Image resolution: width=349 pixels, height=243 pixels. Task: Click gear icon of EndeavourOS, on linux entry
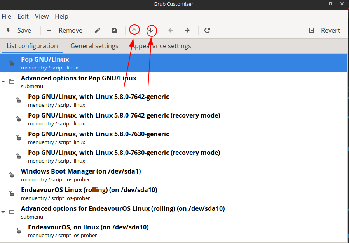click(x=19, y=231)
